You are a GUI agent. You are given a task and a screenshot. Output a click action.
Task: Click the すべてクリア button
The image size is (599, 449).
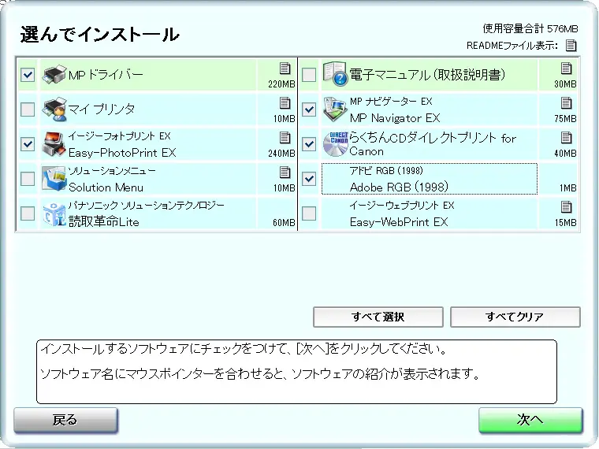click(x=515, y=317)
